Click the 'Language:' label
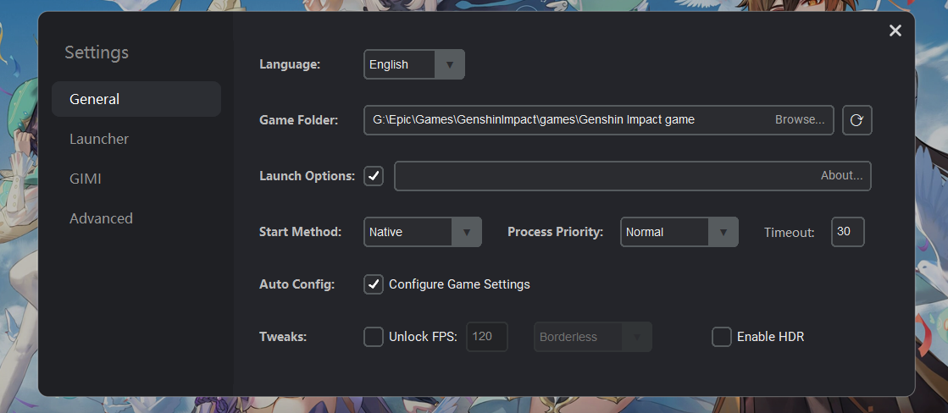The width and height of the screenshot is (948, 413). pos(290,64)
